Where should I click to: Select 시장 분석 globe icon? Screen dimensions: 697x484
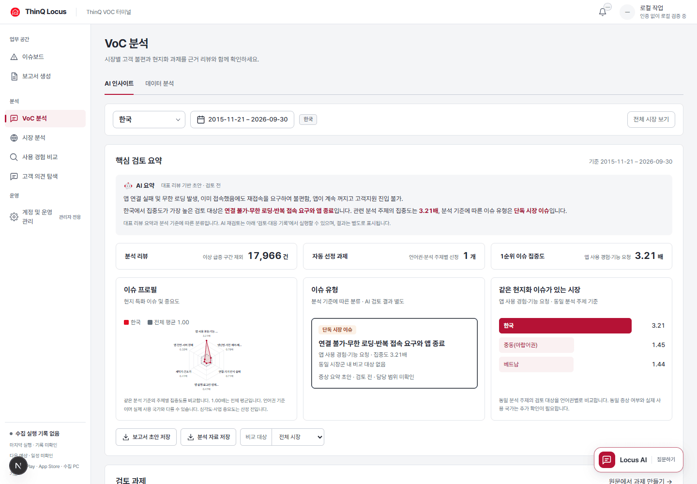(14, 138)
